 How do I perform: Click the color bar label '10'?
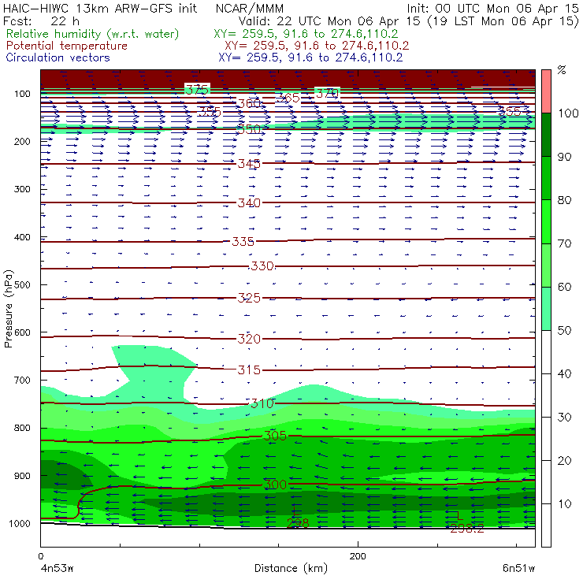click(565, 504)
